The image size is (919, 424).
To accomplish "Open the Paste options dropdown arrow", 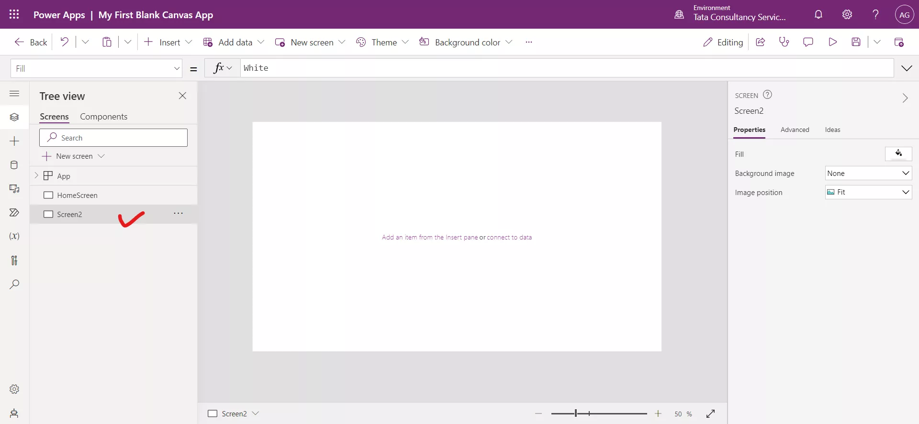I will click(128, 42).
